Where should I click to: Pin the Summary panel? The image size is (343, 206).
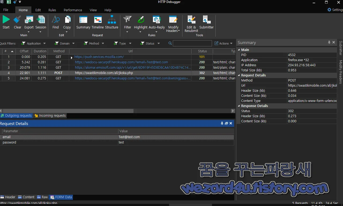329,42
